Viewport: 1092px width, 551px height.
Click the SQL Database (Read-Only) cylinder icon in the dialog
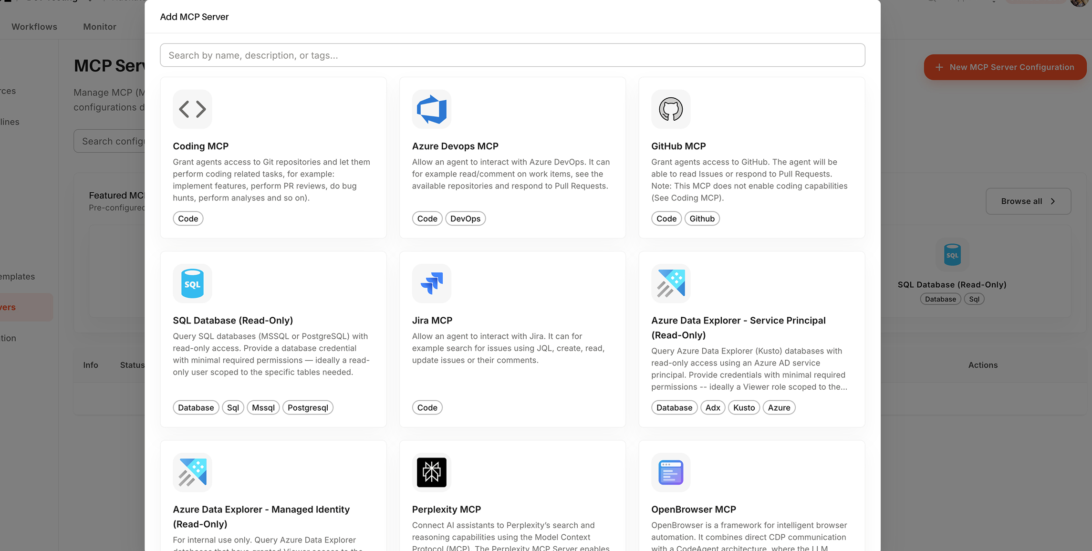point(192,283)
